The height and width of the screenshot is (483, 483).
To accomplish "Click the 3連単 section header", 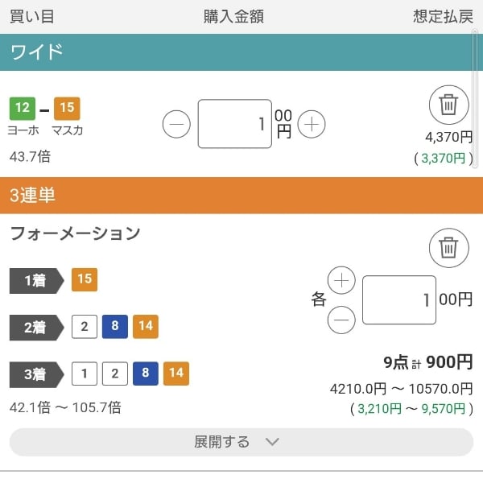I will [x=242, y=195].
